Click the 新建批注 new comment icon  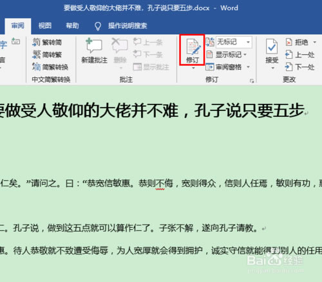pos(94,46)
